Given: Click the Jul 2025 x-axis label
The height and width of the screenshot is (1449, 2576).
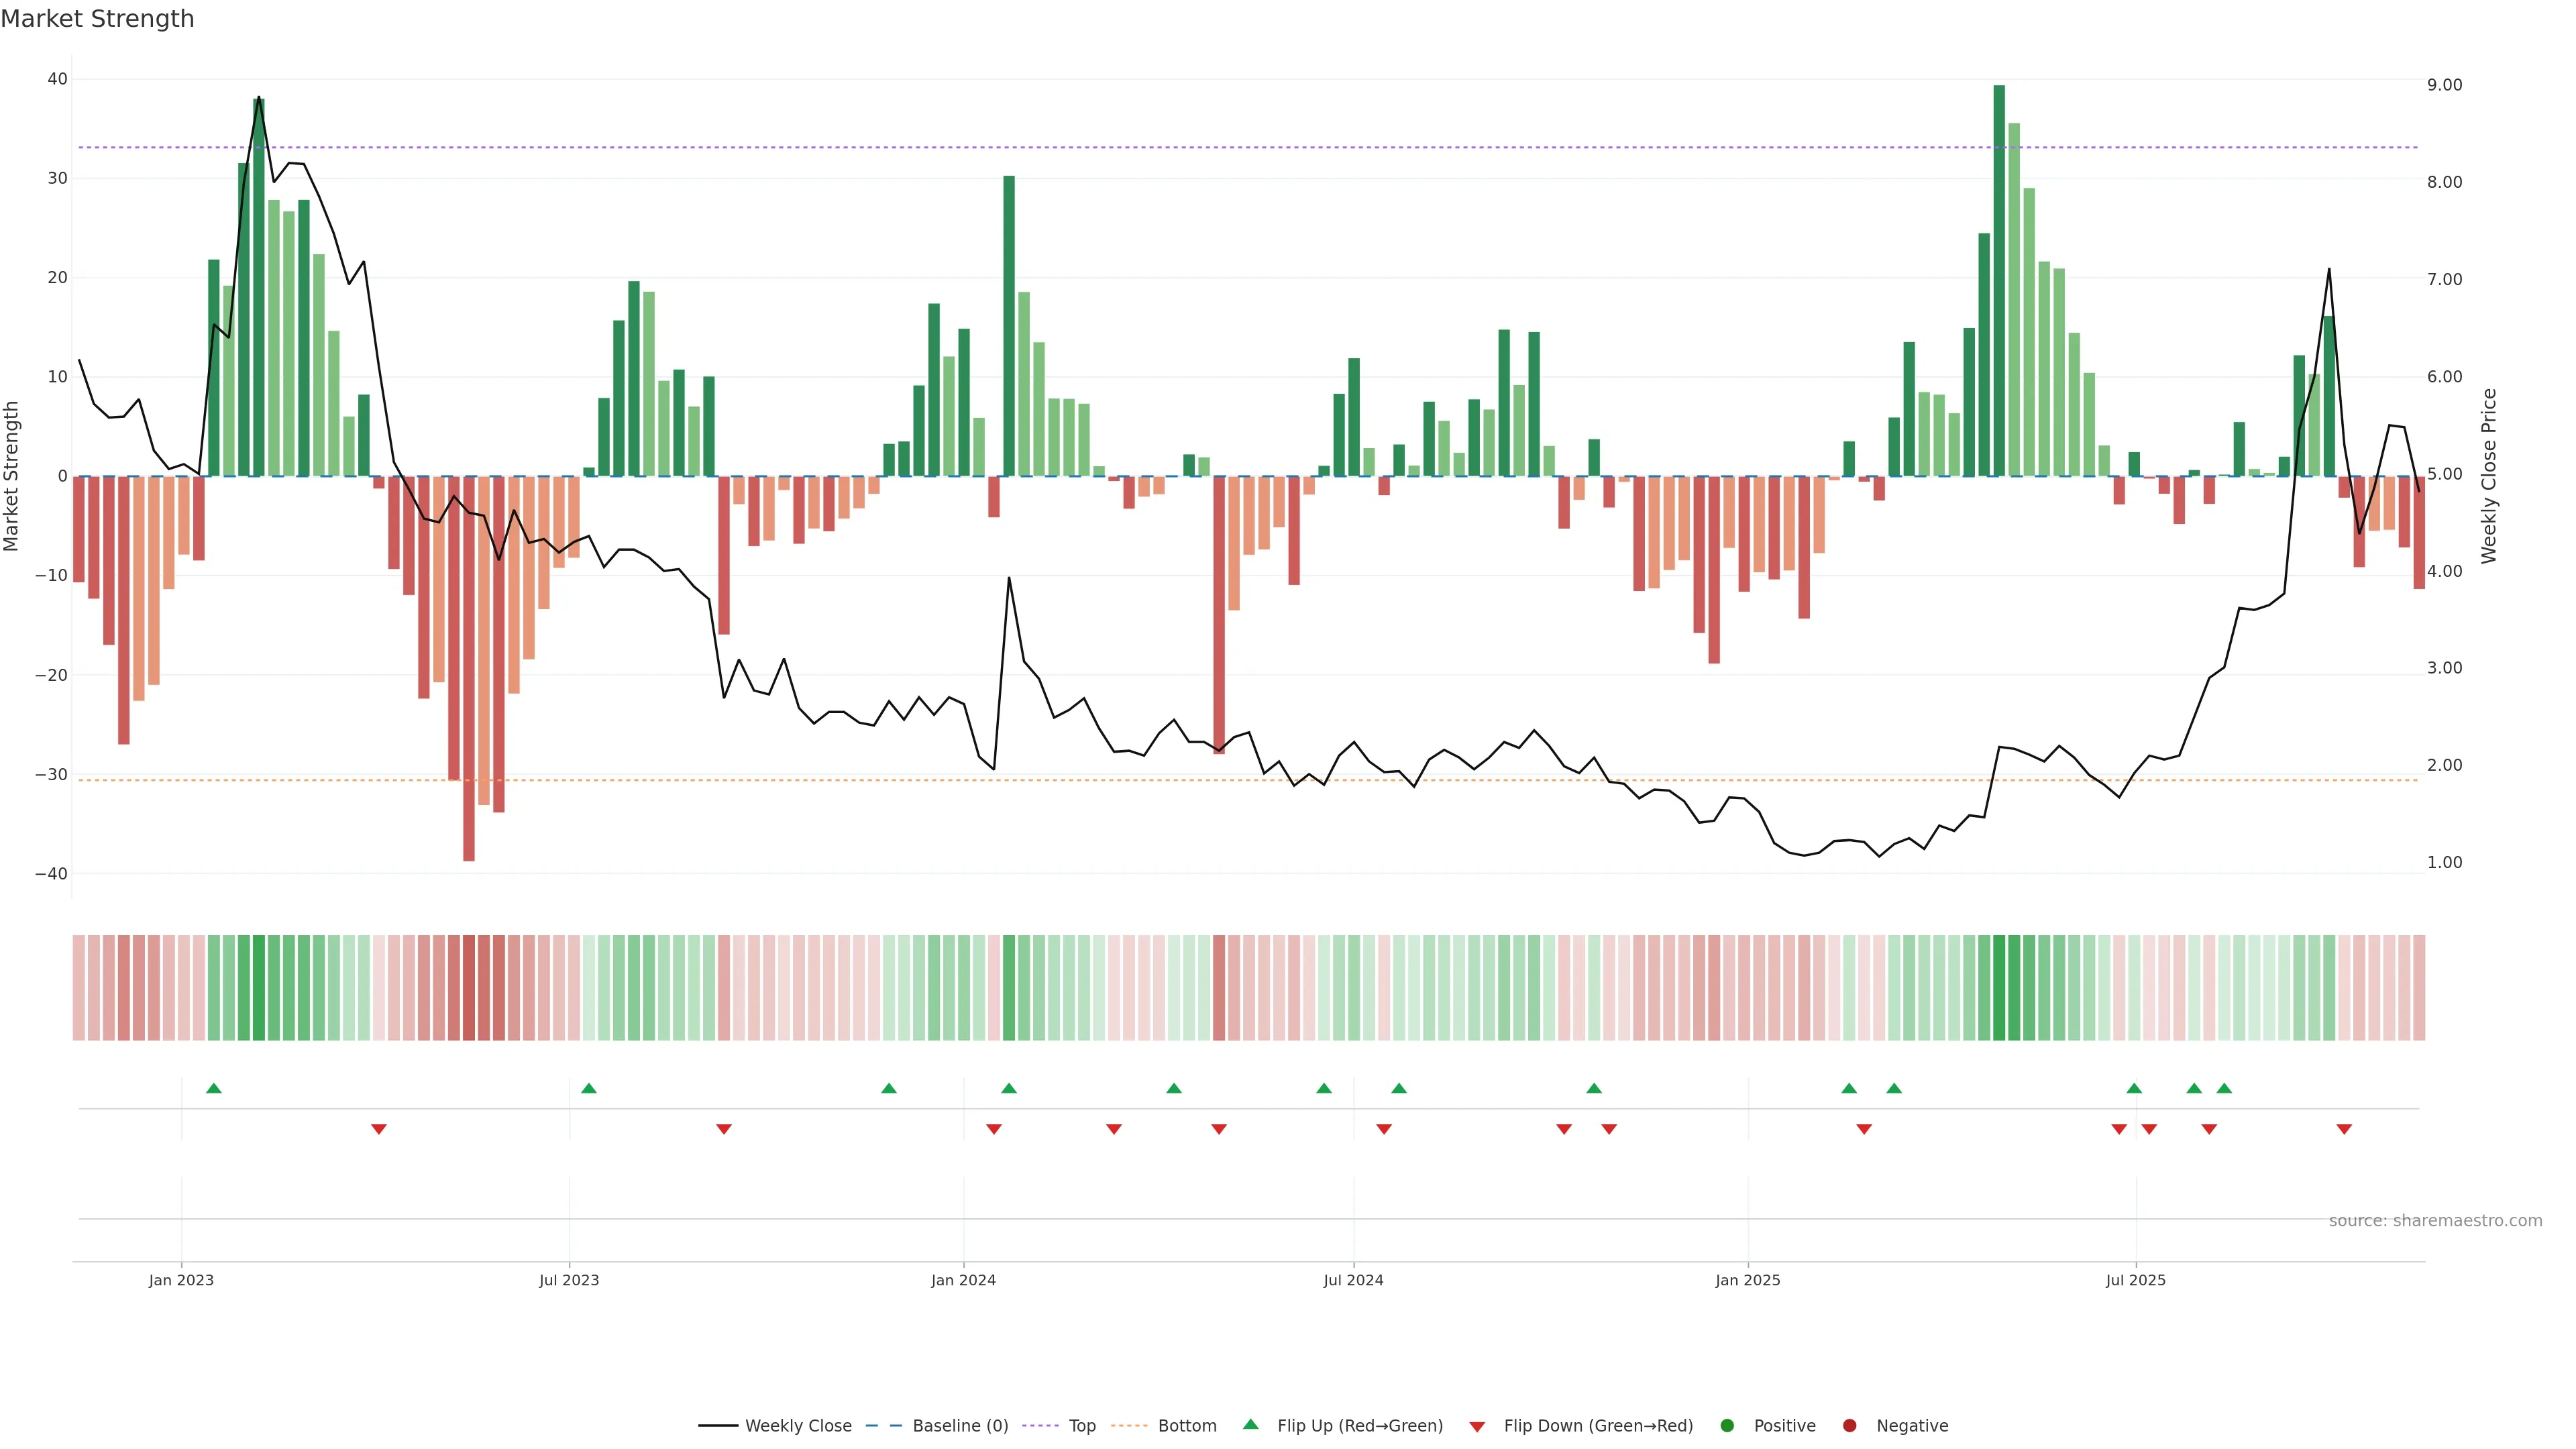Looking at the screenshot, I should 2135,1280.
